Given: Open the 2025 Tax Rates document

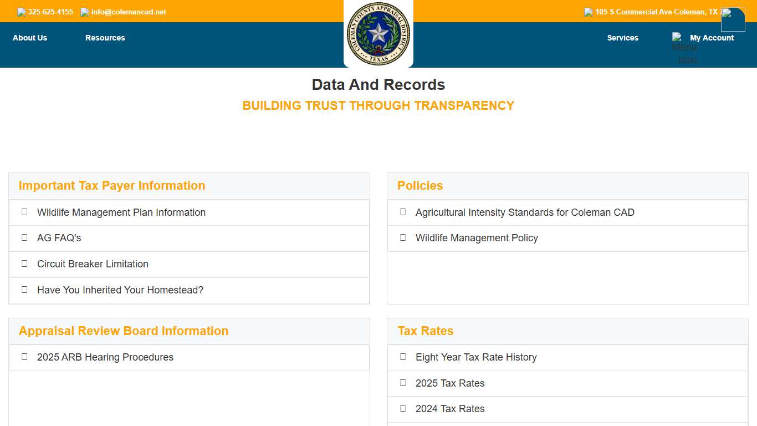Looking at the screenshot, I should [x=449, y=383].
